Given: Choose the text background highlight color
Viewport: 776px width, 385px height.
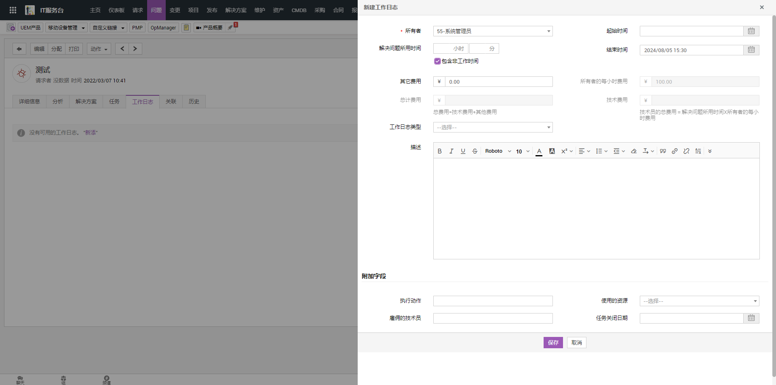Looking at the screenshot, I should click(x=552, y=151).
